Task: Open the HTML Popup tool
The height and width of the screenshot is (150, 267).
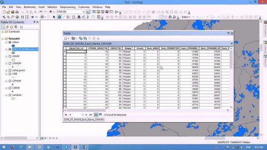Action: coord(68,17)
